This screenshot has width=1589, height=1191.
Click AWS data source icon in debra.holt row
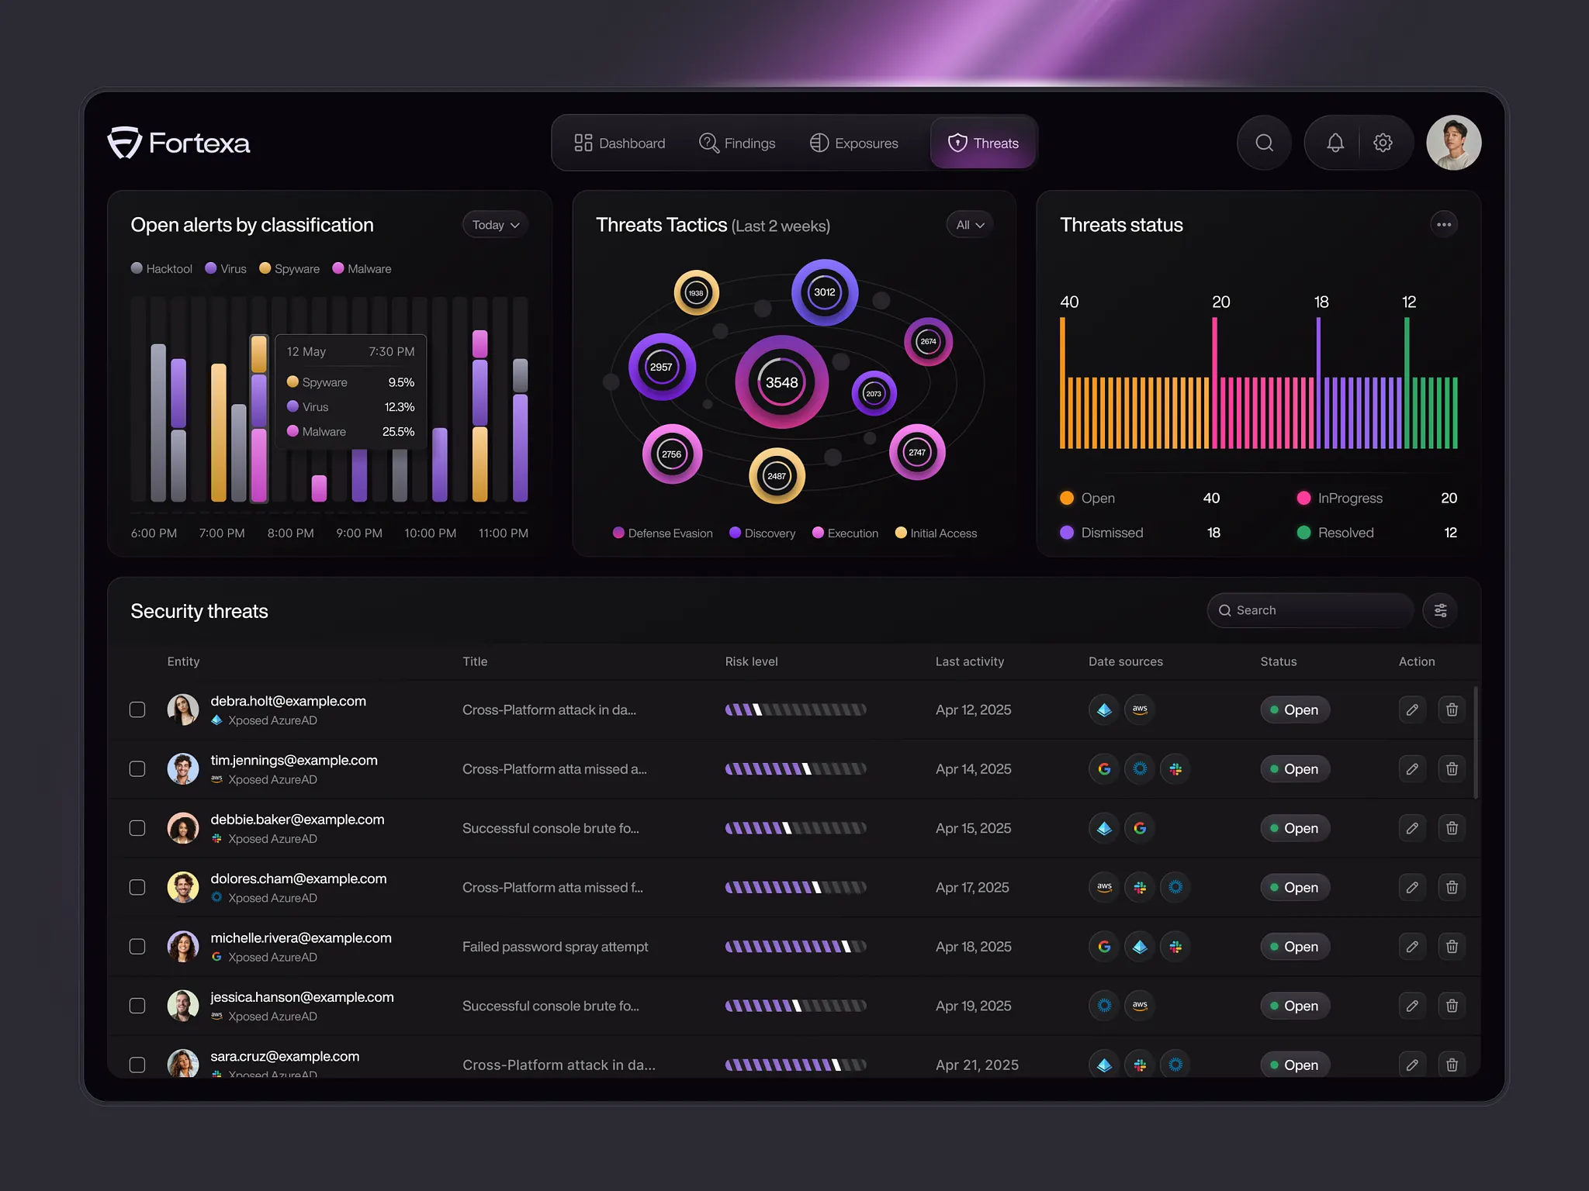coord(1140,709)
